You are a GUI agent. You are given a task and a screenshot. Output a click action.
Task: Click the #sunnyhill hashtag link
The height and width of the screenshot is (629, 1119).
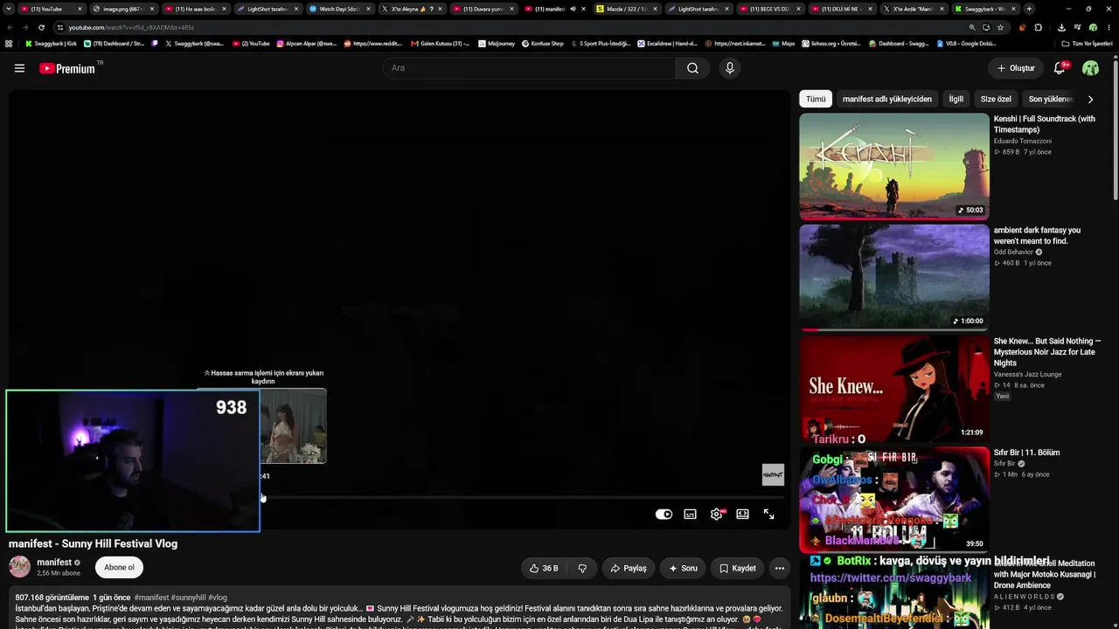pos(188,598)
